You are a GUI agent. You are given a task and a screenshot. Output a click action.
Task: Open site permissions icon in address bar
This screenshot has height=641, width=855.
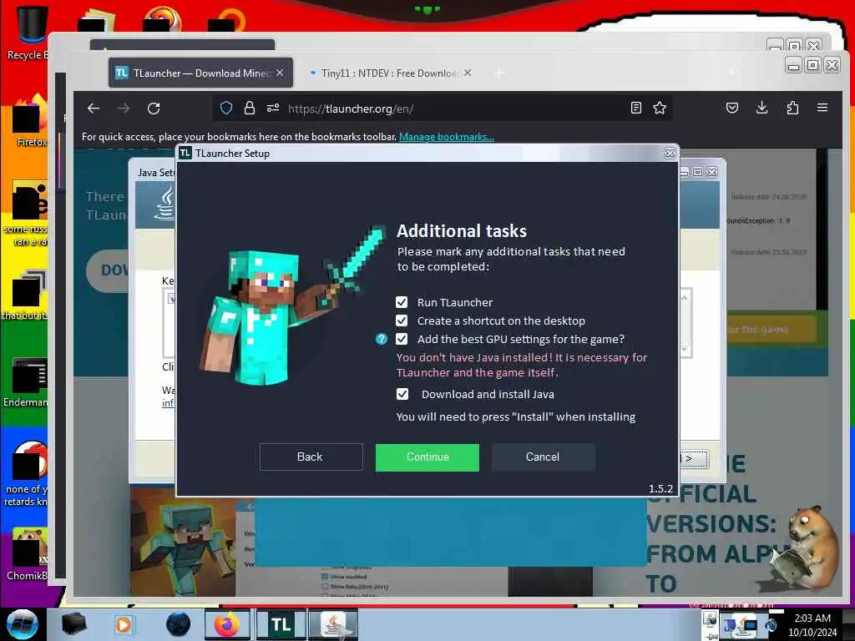coord(273,108)
